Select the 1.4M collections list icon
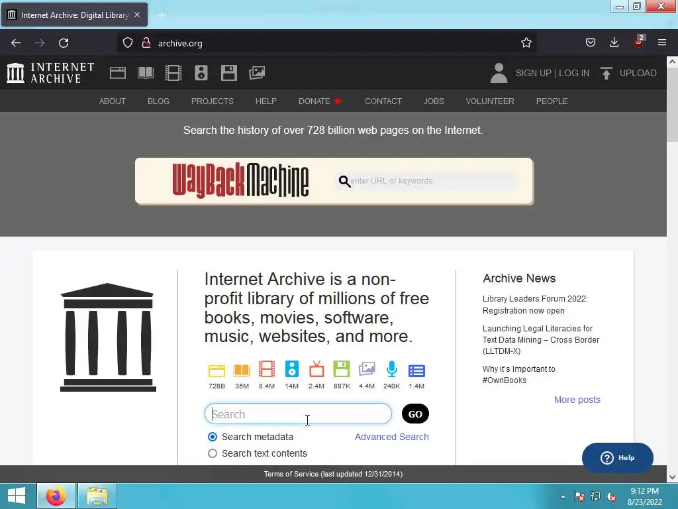Viewport: 678px width, 509px height. pos(416,371)
